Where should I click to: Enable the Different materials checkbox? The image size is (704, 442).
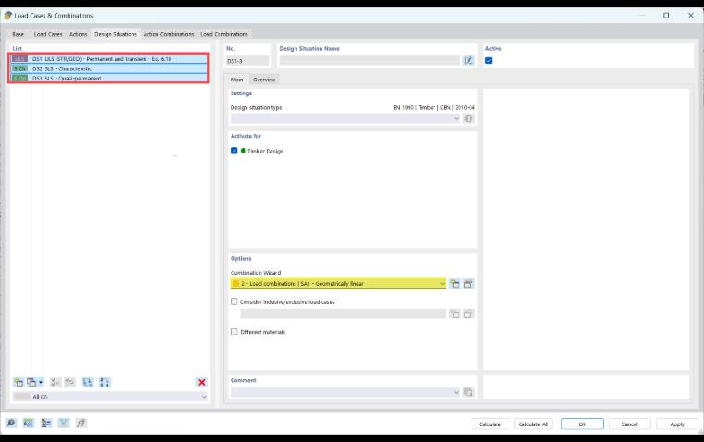[234, 332]
